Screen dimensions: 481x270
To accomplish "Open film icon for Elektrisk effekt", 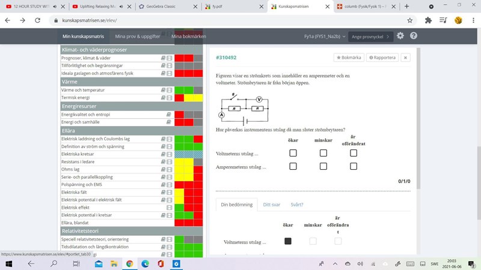I will point(170,208).
